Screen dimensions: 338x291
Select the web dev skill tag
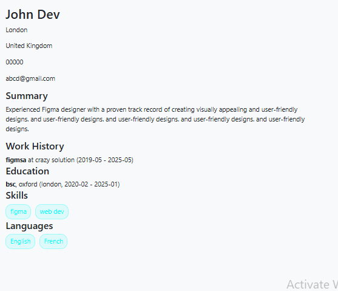(x=52, y=211)
